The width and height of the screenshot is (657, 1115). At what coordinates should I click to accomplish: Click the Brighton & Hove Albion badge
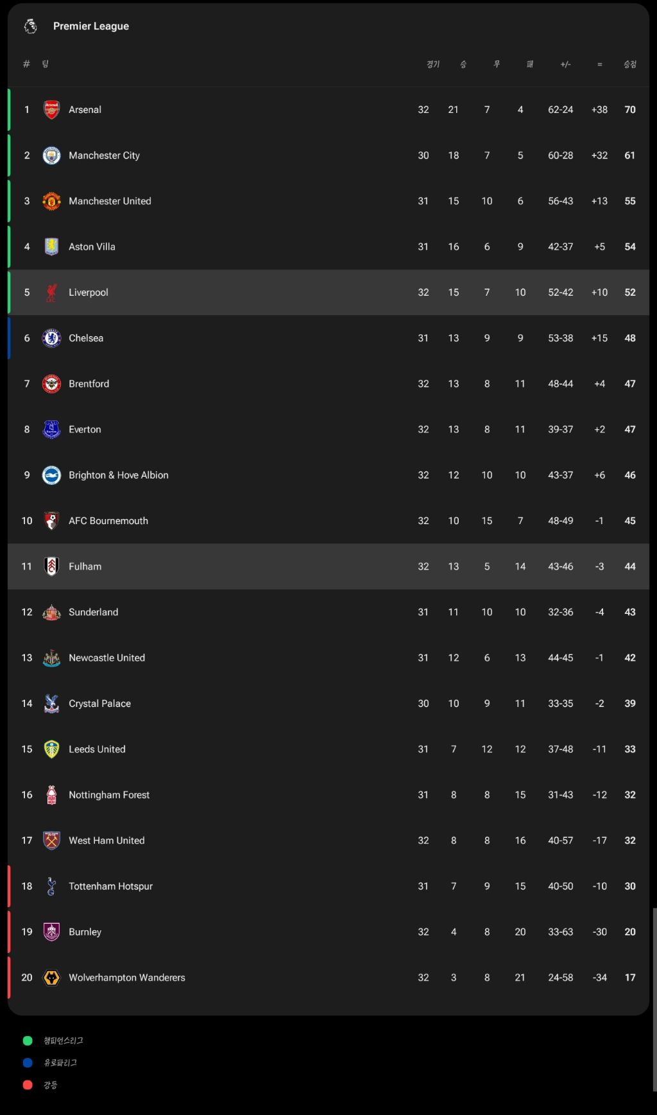[x=51, y=475]
